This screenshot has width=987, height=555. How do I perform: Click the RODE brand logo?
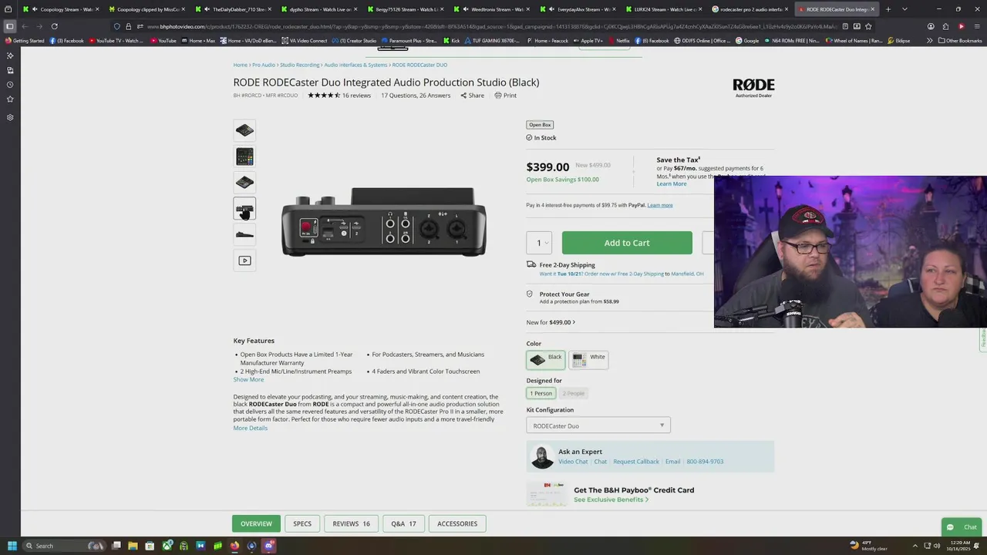point(753,87)
